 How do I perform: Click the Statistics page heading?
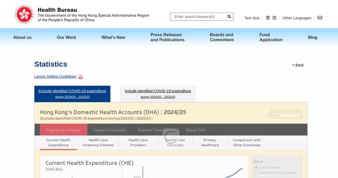pyautogui.click(x=51, y=64)
